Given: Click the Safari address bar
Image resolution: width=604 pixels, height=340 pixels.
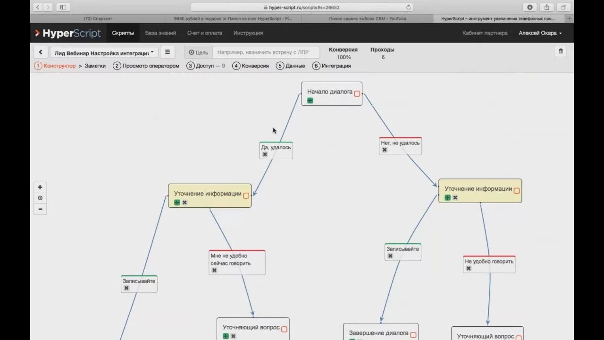Looking at the screenshot, I should (x=302, y=7).
